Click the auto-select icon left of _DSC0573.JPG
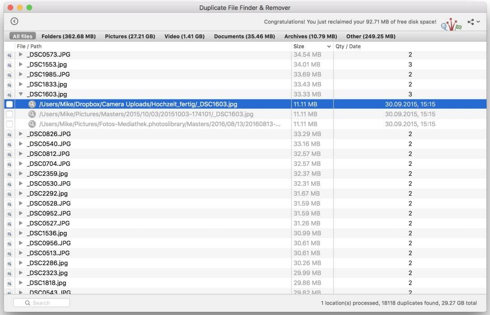Viewport: 490px width, 315px height. [x=9, y=55]
